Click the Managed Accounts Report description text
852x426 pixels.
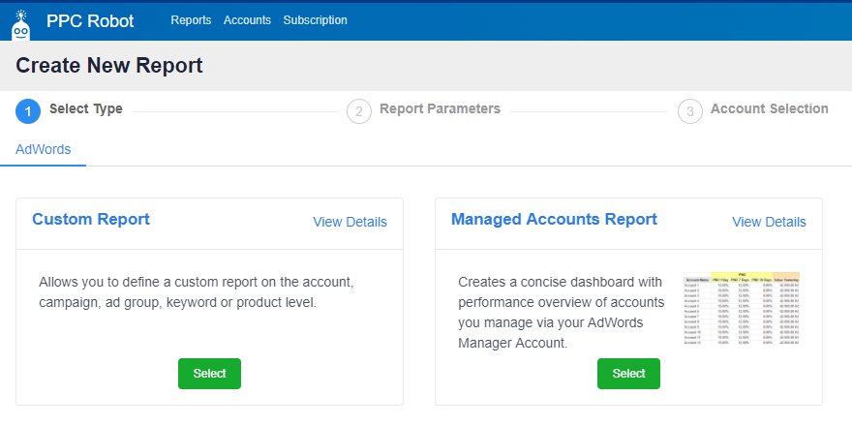click(x=562, y=313)
